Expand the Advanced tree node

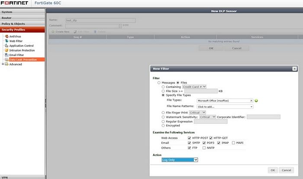(x=3, y=64)
